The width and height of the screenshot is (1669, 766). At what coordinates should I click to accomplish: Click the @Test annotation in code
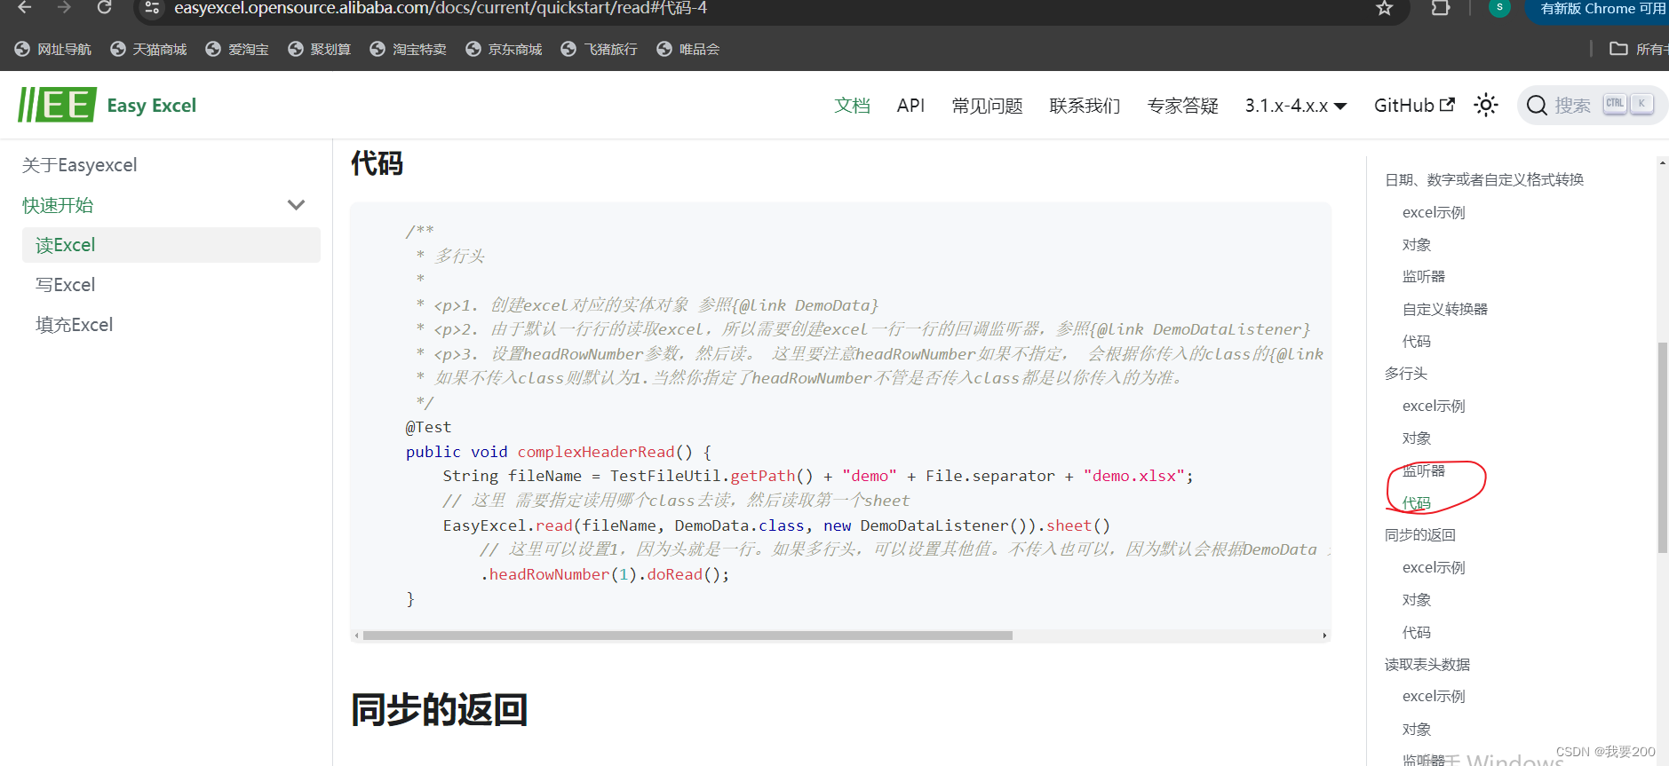pos(428,427)
